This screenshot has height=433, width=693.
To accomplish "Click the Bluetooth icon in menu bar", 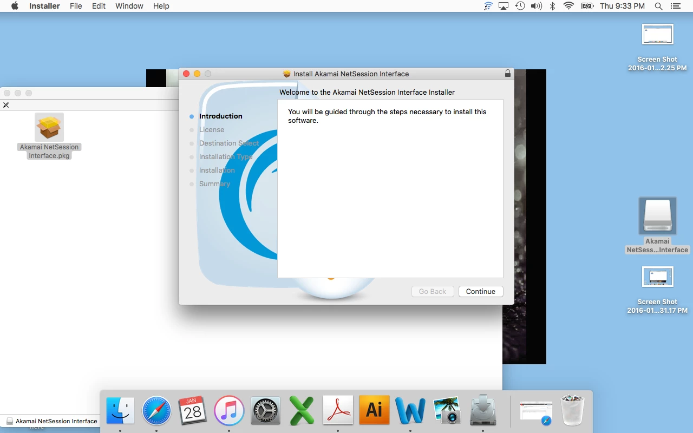I will coord(552,6).
